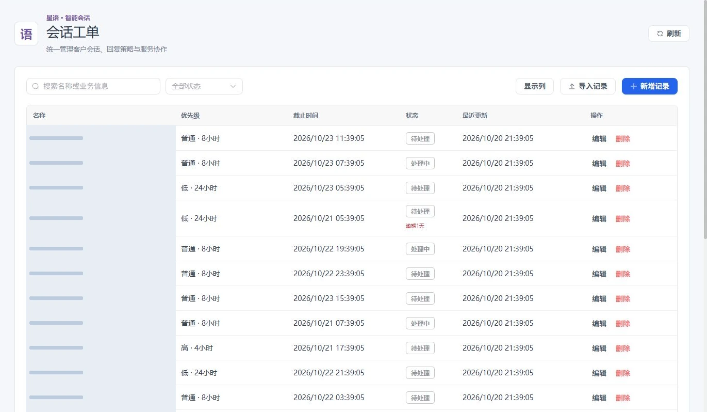Image resolution: width=707 pixels, height=412 pixels.
Task: Edit the row due 2026/10/23 11:39:05
Action: (599, 139)
